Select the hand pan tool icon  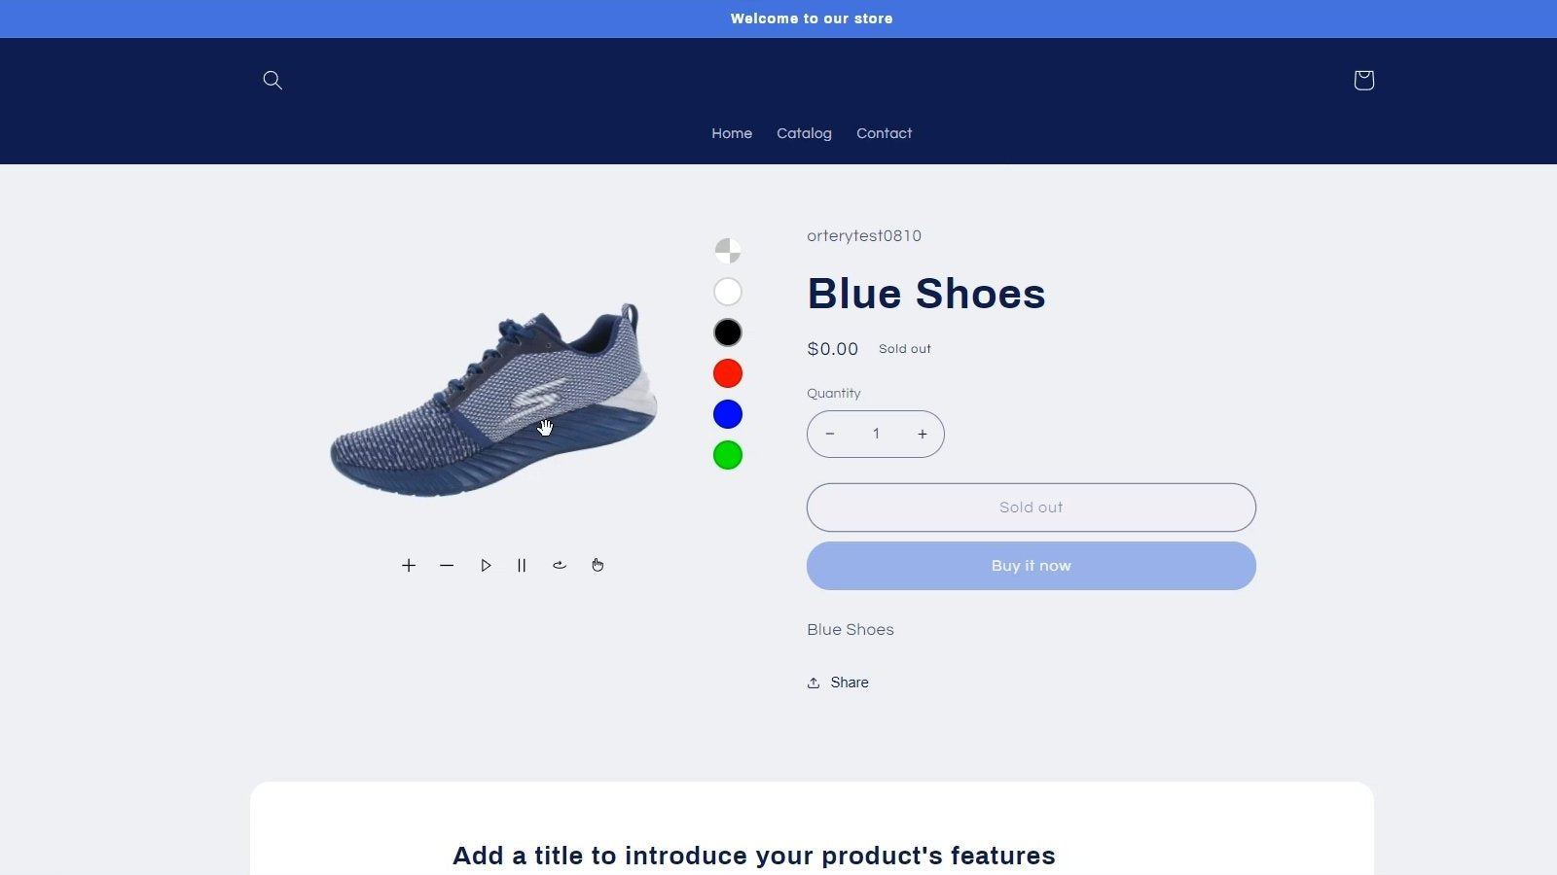[597, 565]
